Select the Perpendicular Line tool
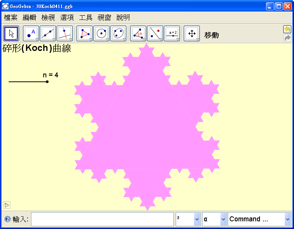Image resolution: width=294 pixels, height=229 pixels. (65, 34)
